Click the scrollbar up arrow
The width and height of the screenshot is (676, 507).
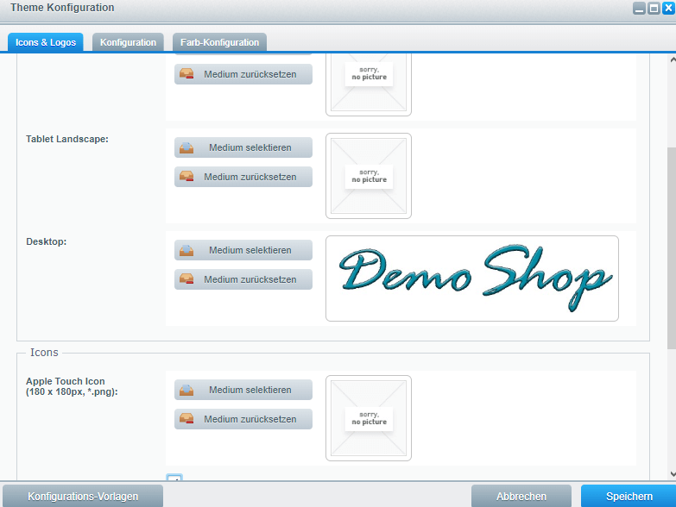672,61
